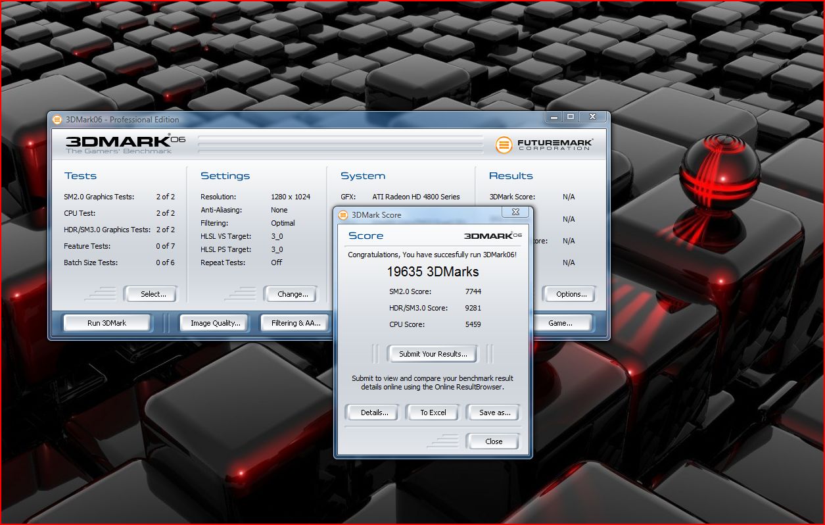
Task: Click the HDR/SM3.0 Graphics Tests label
Action: click(x=107, y=230)
